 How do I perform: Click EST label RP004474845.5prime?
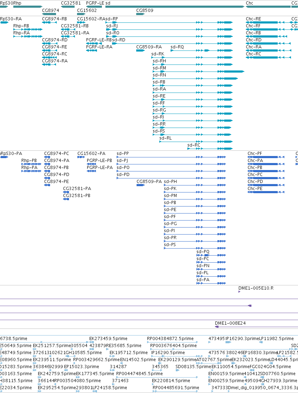coord(139,374)
